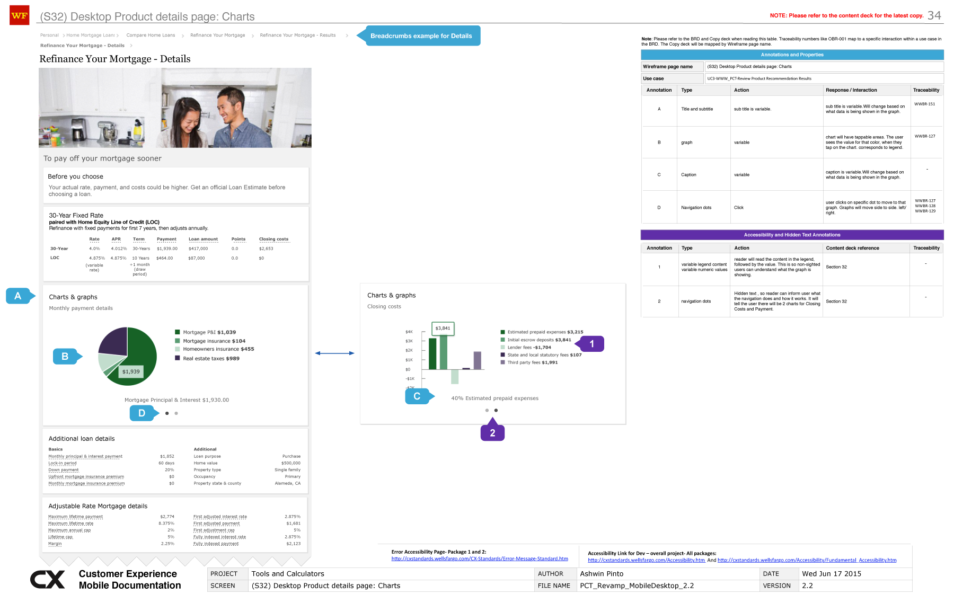Click chevron after Refinance Your Mortgage - Details breadcrumb
954x603 pixels.
pyautogui.click(x=131, y=46)
